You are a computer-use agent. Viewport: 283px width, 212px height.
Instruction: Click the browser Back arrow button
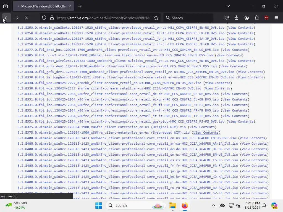point(7,18)
